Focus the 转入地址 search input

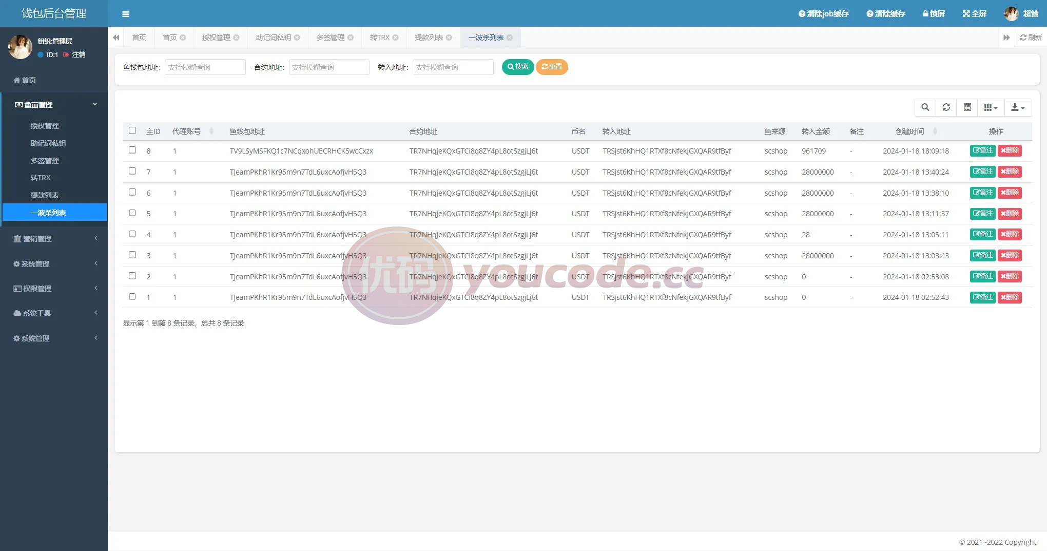(x=453, y=67)
